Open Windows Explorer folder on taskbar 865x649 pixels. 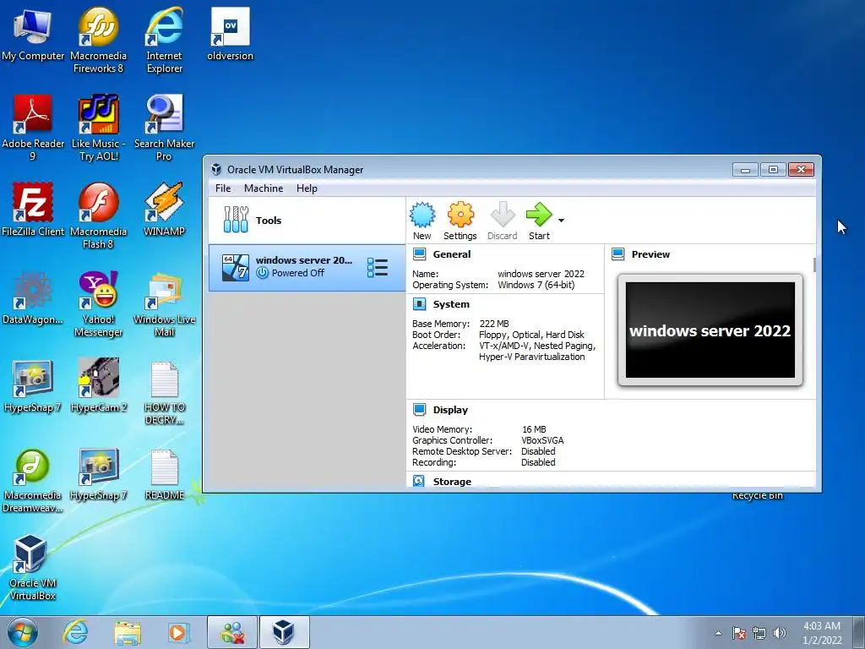point(128,632)
